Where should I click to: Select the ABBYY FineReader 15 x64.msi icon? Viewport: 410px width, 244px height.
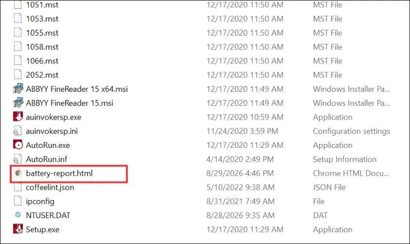pos(18,89)
